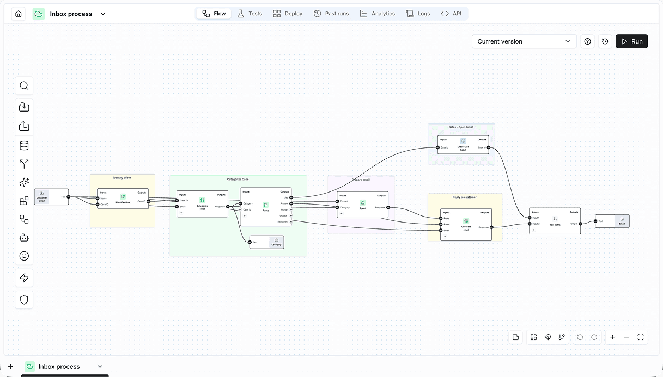The image size is (663, 377).
Task: Select the branching arrows routing icon
Action: coord(24,164)
